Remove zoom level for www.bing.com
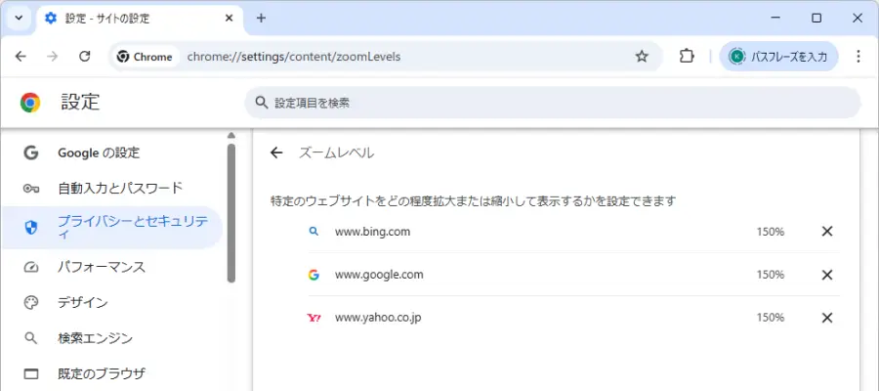 pyautogui.click(x=827, y=231)
